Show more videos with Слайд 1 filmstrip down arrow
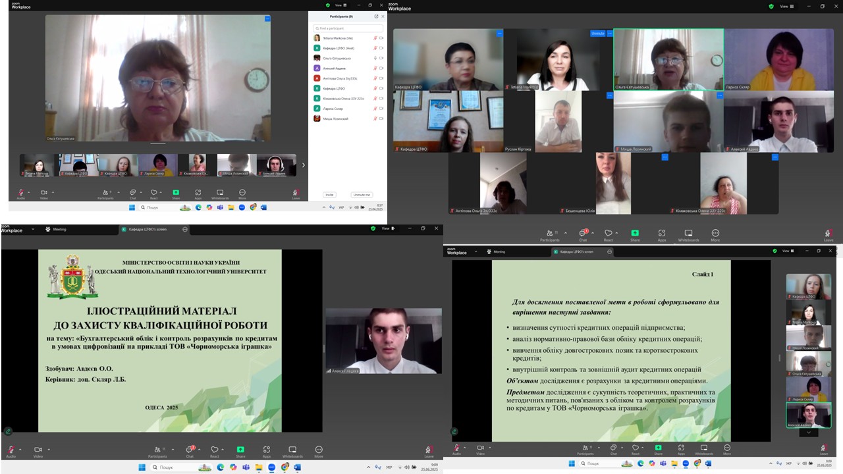Screen dimensions: 843x474 808,433
